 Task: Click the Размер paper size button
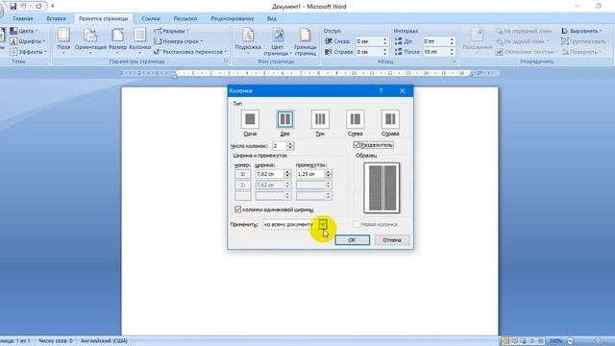coord(117,40)
